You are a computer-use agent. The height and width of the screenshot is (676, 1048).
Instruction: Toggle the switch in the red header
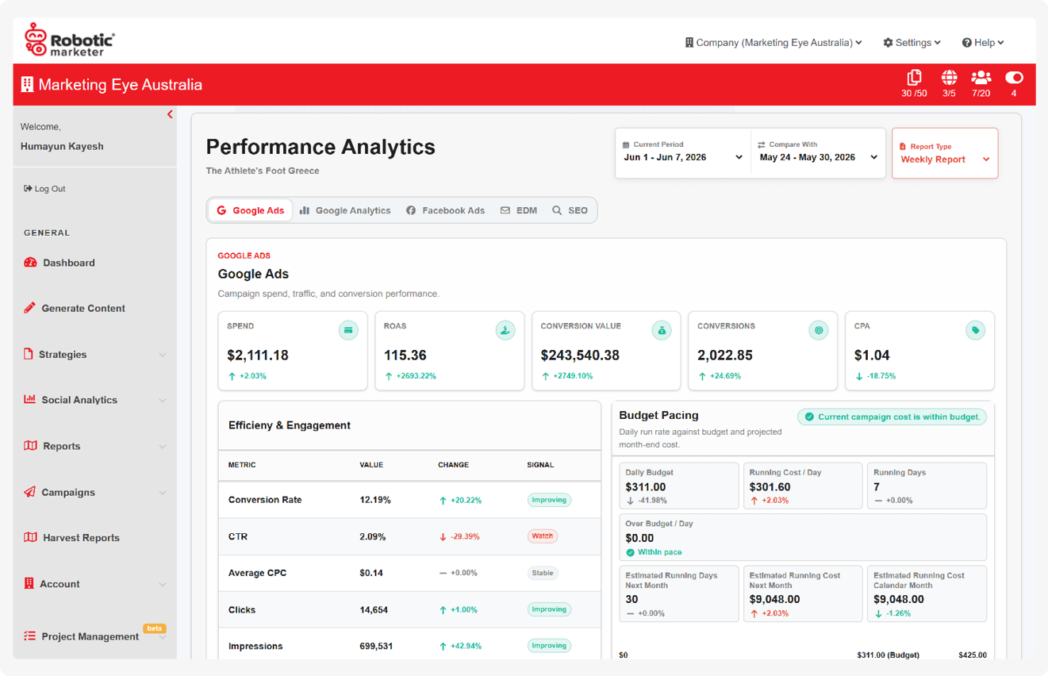coord(1014,78)
